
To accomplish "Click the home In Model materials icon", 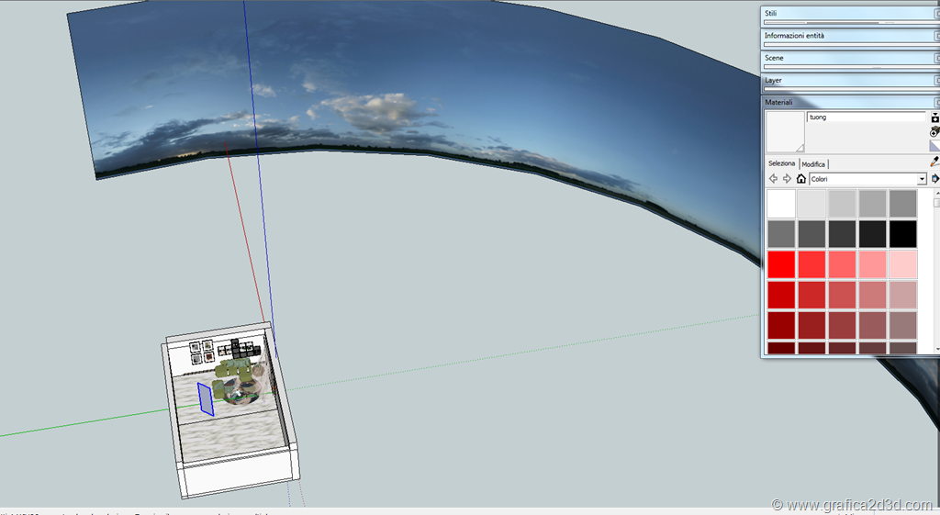I will coord(800,179).
